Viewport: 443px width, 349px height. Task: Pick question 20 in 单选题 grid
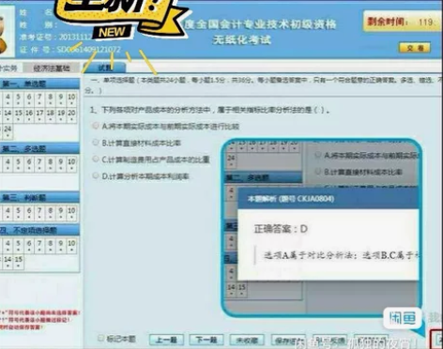[x=71, y=114]
